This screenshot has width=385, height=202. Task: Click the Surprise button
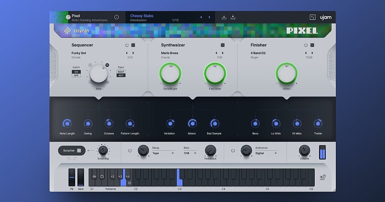tap(72, 150)
